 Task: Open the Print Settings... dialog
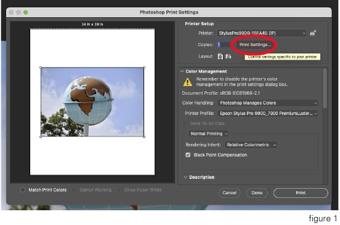click(255, 45)
